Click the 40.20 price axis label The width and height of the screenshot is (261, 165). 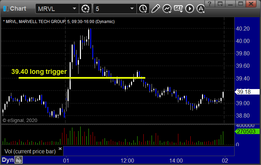point(243,29)
